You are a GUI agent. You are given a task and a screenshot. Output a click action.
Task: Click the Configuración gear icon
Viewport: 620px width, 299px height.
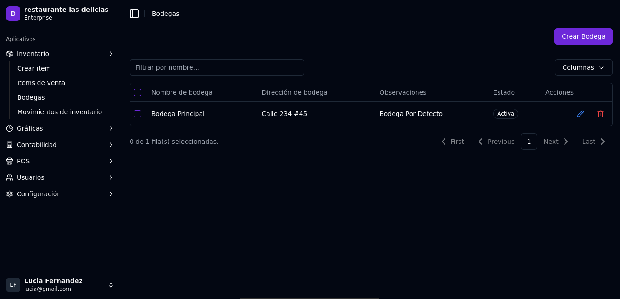[10, 194]
